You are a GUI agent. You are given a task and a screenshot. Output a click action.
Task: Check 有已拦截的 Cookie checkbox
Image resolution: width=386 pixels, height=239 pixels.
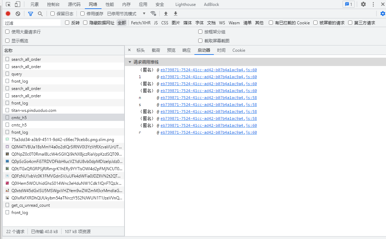[271, 23]
